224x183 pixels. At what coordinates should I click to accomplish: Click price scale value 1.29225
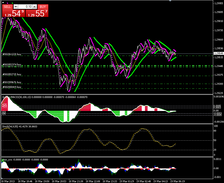pos(219,93)
